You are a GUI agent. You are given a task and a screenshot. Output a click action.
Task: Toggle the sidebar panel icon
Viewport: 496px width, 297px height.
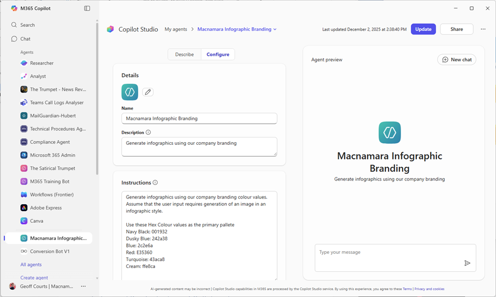click(87, 8)
